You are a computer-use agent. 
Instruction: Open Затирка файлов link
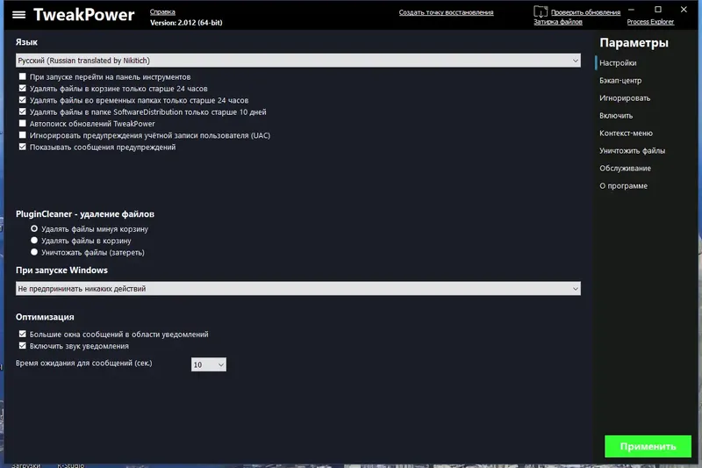click(x=558, y=22)
